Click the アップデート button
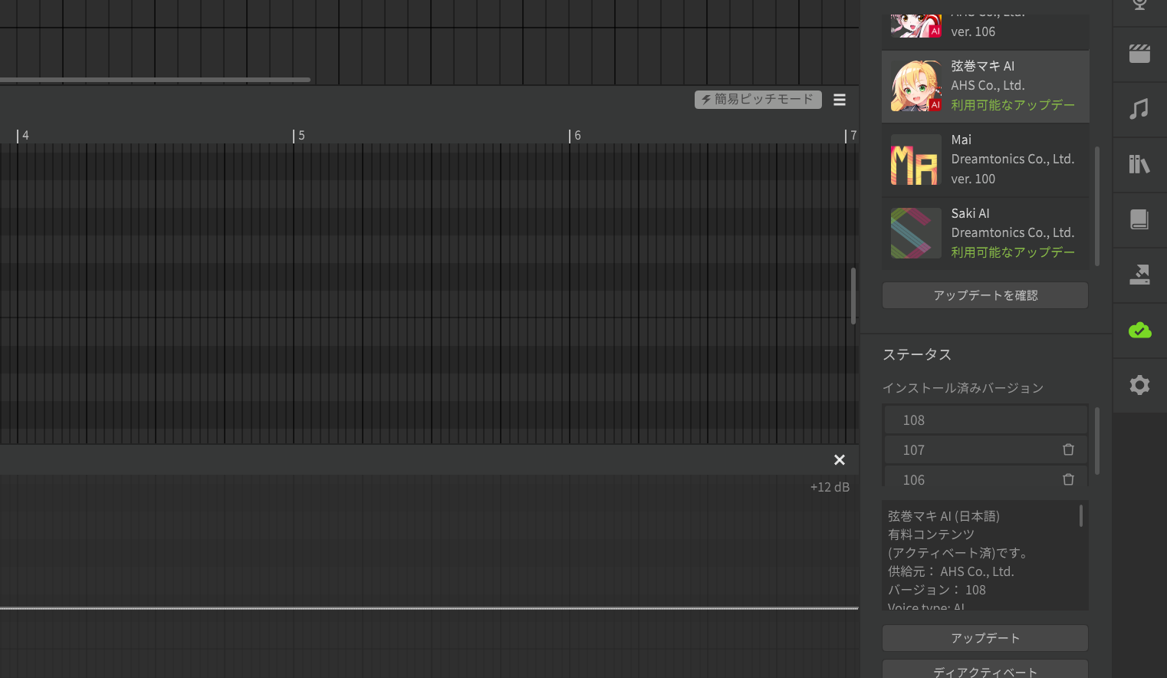 (x=985, y=638)
